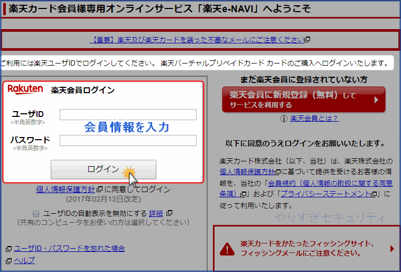The height and width of the screenshot is (272, 401).
Task: Click the (2017年02月13日改定) text
Action: 104,200
